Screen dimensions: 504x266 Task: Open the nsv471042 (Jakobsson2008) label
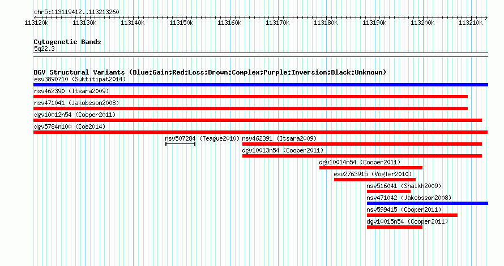click(409, 198)
